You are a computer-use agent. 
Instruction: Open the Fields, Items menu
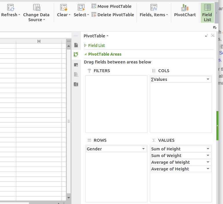[x=154, y=11]
